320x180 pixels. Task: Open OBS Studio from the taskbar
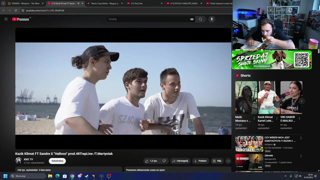click(x=109, y=176)
